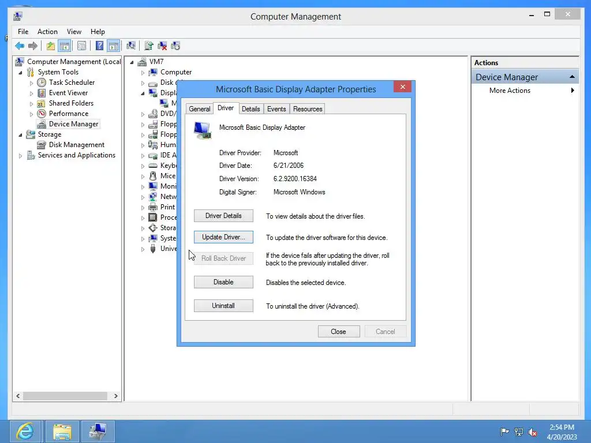
Task: Collapse the Device Manager actions header
Action: [572, 77]
